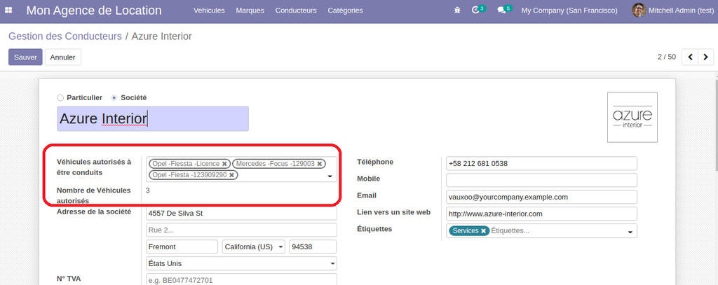This screenshot has width=718, height=285.
Task: Expand authorized vehicles dropdown arrow
Action: pyautogui.click(x=330, y=176)
